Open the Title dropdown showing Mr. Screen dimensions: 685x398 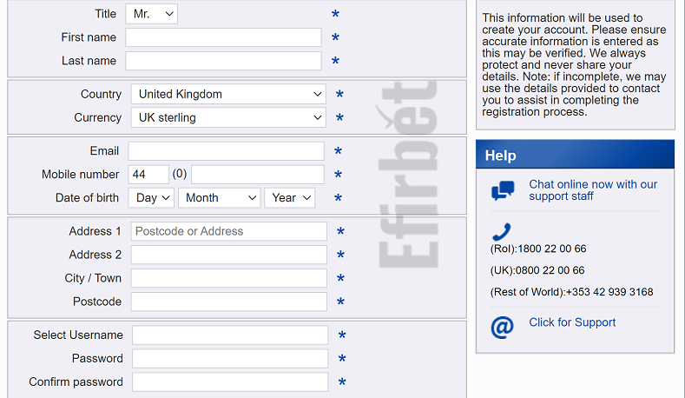tap(152, 14)
